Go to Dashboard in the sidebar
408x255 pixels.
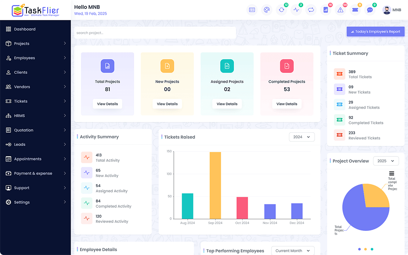point(25,29)
